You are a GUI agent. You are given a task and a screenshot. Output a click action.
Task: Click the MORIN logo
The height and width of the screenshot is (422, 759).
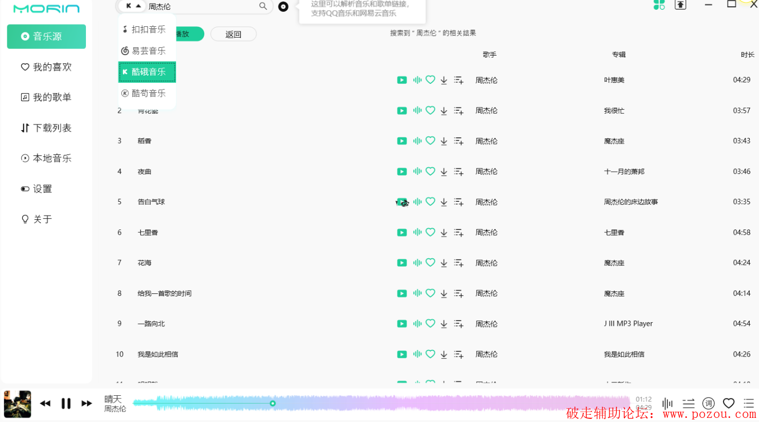click(x=46, y=9)
